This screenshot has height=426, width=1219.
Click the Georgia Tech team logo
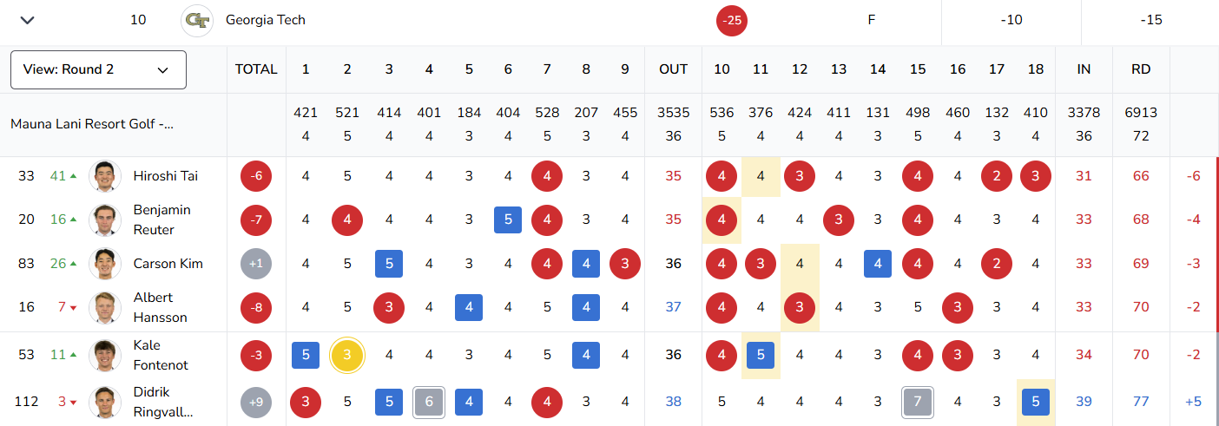coord(197,20)
